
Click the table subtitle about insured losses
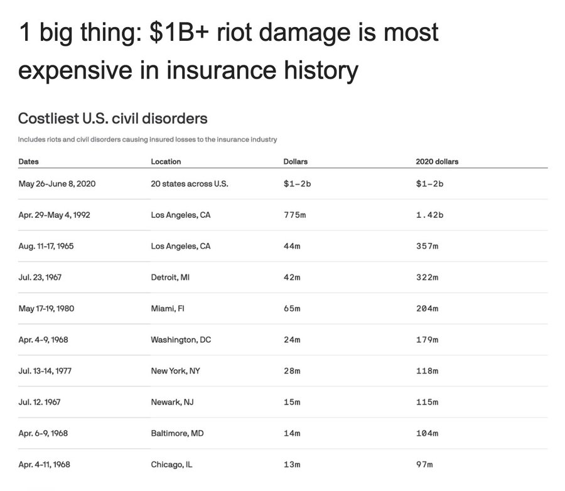pos(148,139)
